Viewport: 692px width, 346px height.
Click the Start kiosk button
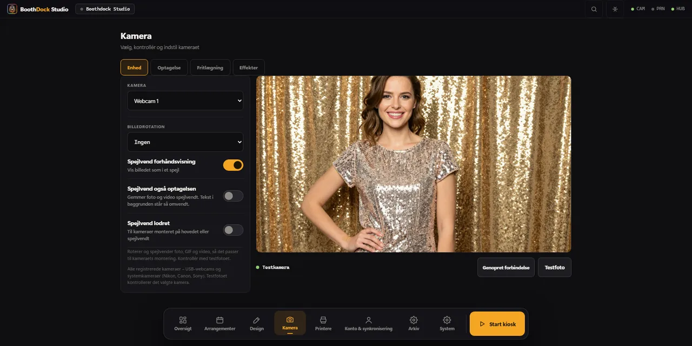[x=497, y=324]
